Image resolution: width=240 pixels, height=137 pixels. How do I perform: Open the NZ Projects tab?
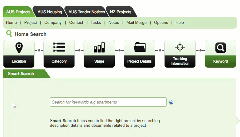(121, 12)
